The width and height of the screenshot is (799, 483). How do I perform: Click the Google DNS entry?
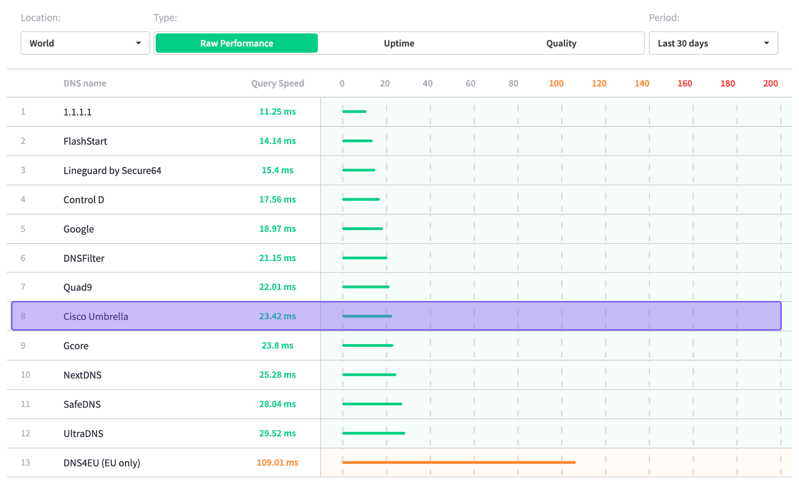click(x=79, y=229)
